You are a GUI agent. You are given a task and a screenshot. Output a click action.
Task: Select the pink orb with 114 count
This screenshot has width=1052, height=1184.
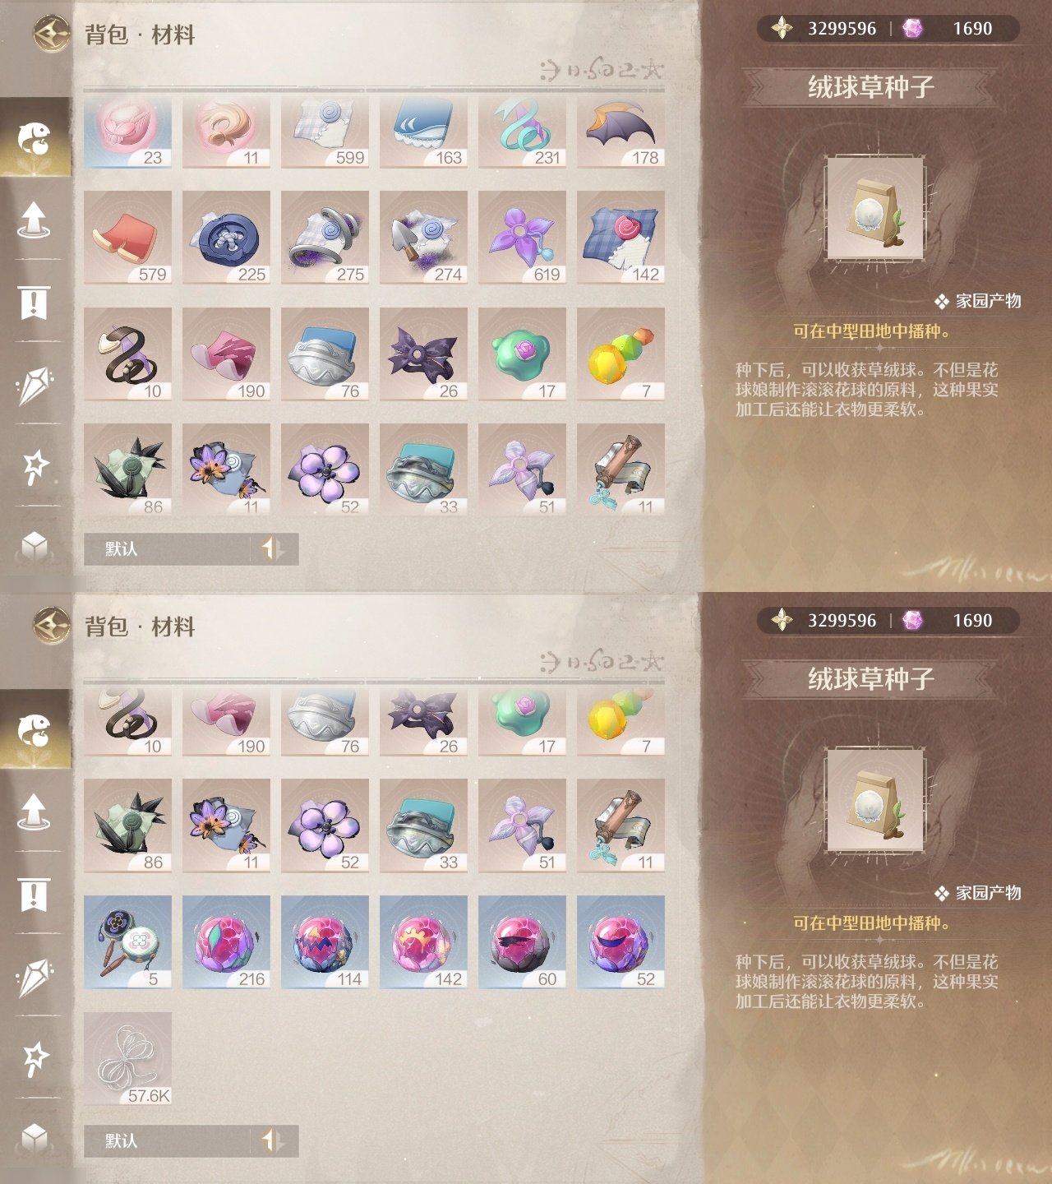[x=325, y=942]
